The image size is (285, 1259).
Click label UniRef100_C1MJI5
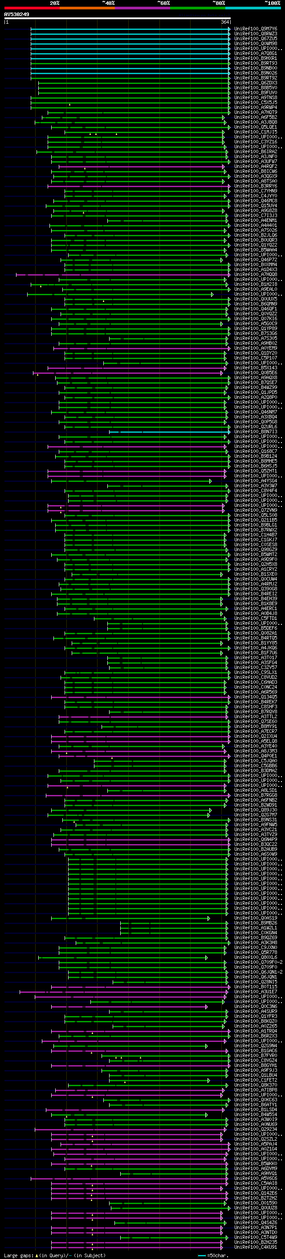[x=256, y=132]
